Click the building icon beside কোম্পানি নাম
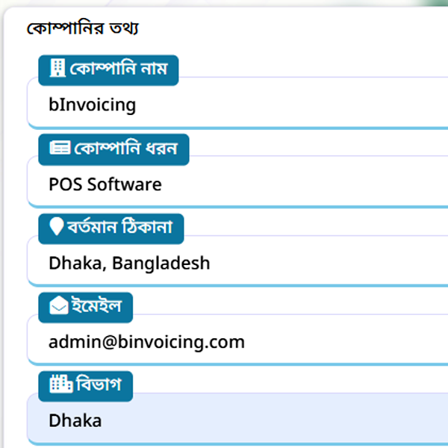 pos(57,69)
